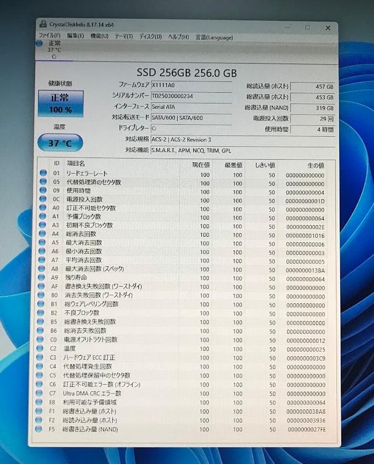The image size is (374, 464).
Task: Open the テーマ(T) menu
Action: pos(123,36)
